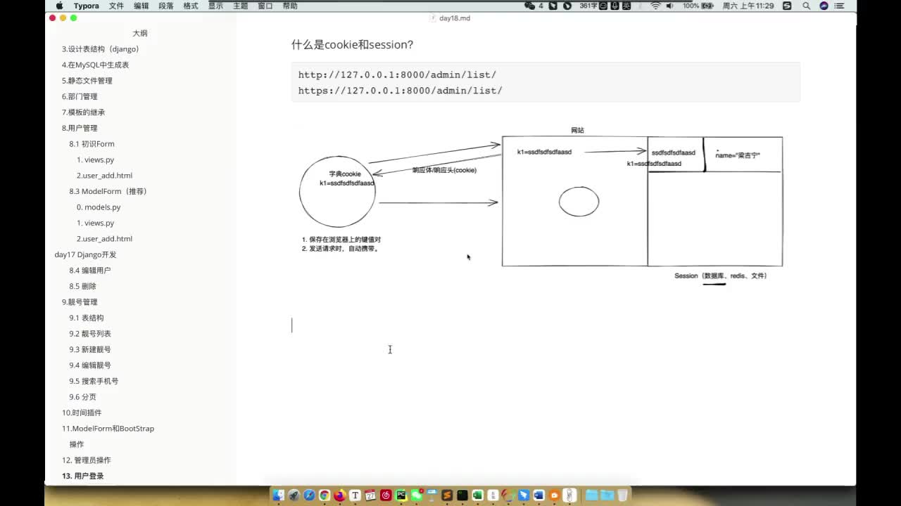Jump to outline item 8.5 删除
Viewport: 901px width, 506px height.
[x=82, y=286]
